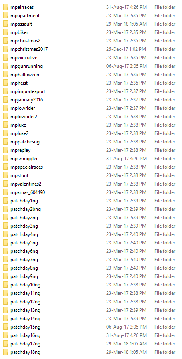Select the mpexecutive folder name

pos(24,58)
